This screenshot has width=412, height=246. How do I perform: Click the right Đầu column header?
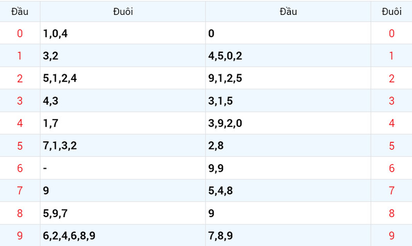pos(288,11)
